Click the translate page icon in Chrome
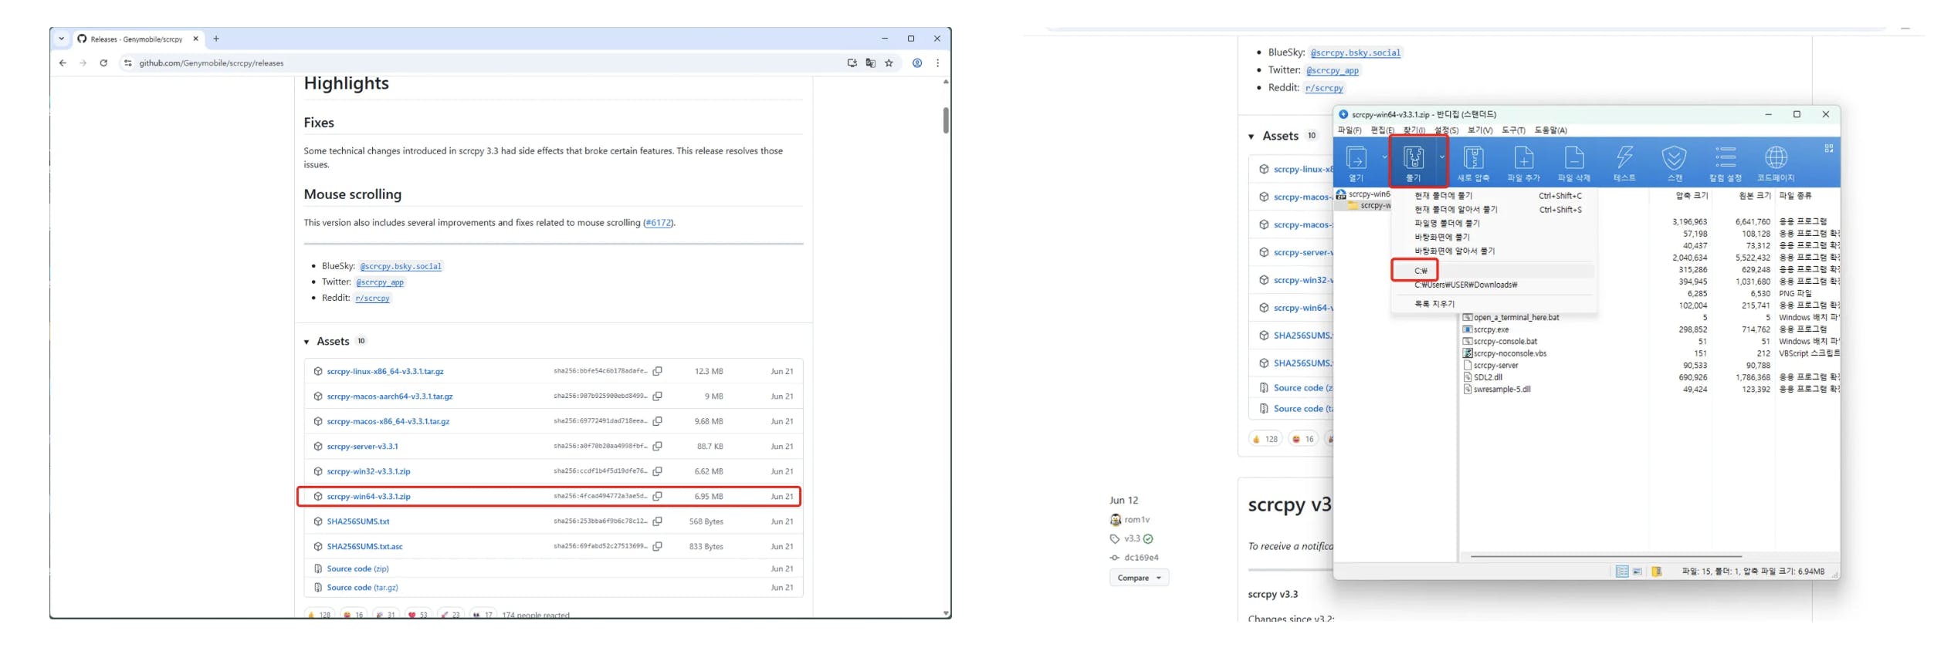Image resolution: width=1944 pixels, height=651 pixels. point(870,63)
